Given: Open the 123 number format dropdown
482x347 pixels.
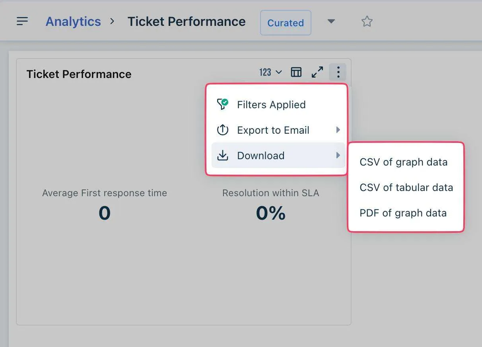Looking at the screenshot, I should point(270,72).
